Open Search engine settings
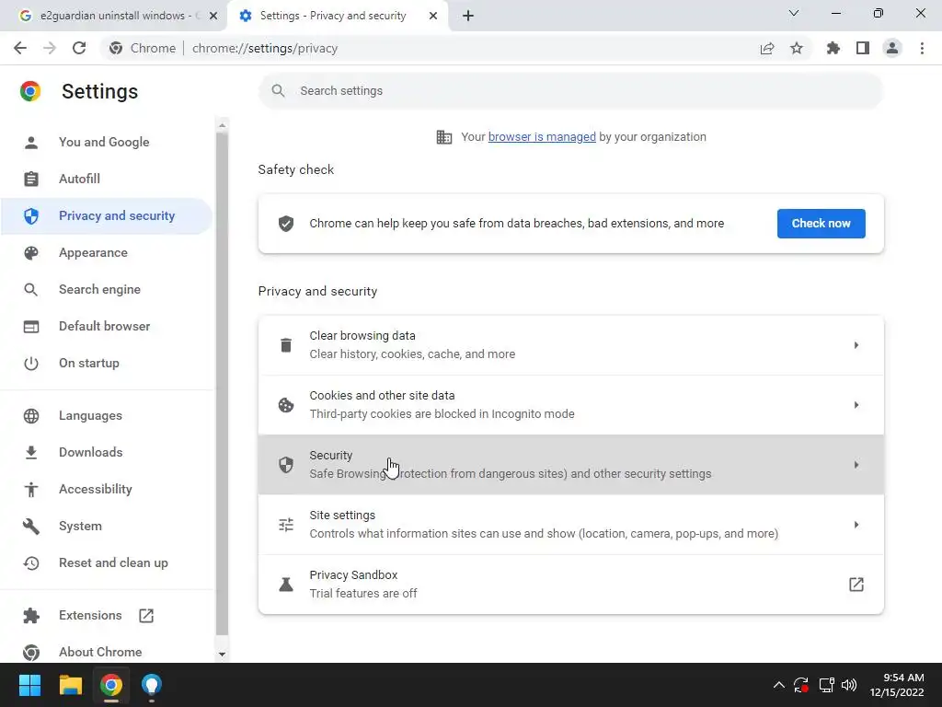The image size is (942, 707). coord(106,290)
